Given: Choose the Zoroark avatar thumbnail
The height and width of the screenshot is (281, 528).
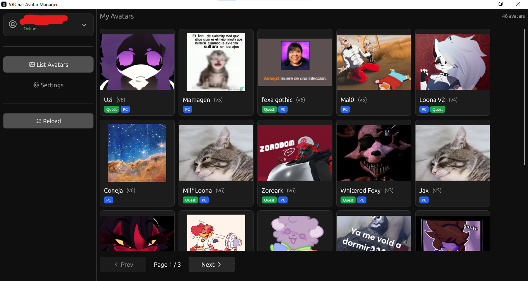Looking at the screenshot, I should 295,153.
